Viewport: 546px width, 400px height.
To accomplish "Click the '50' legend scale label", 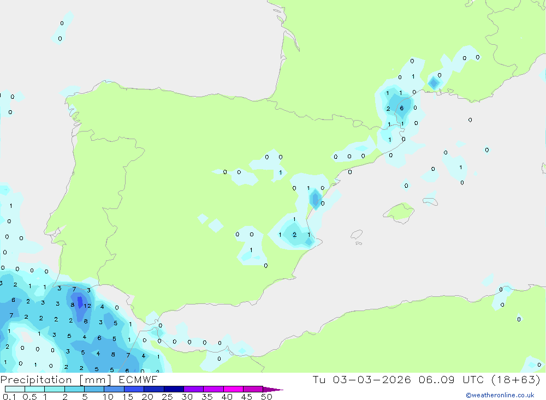I will click(x=266, y=397).
